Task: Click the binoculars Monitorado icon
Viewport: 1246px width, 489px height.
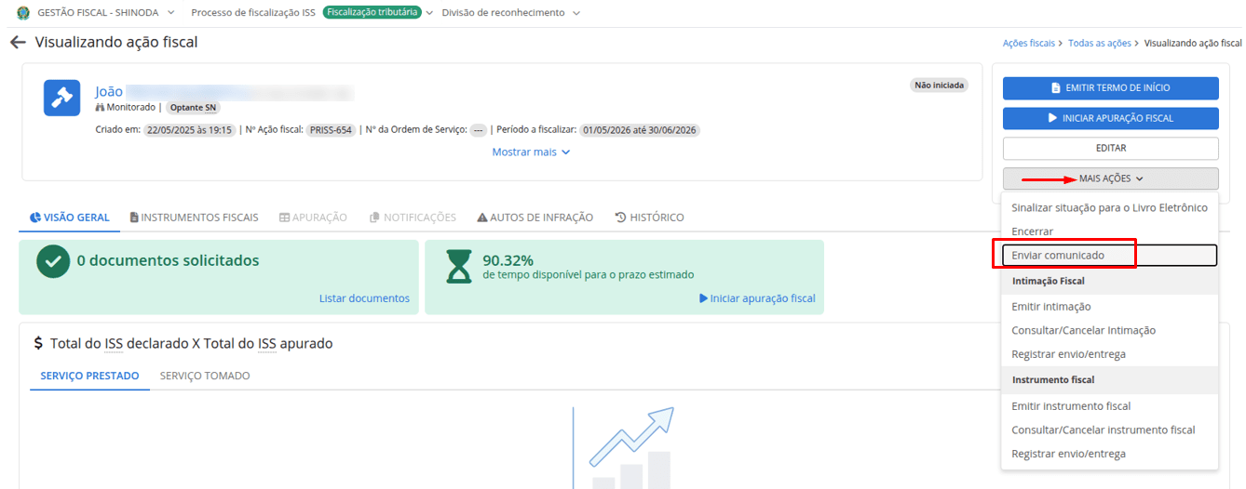Action: (100, 107)
